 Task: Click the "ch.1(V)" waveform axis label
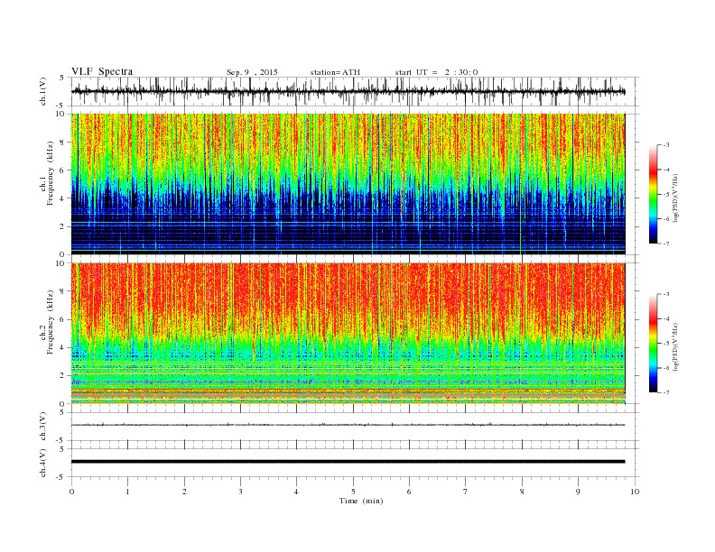point(43,91)
